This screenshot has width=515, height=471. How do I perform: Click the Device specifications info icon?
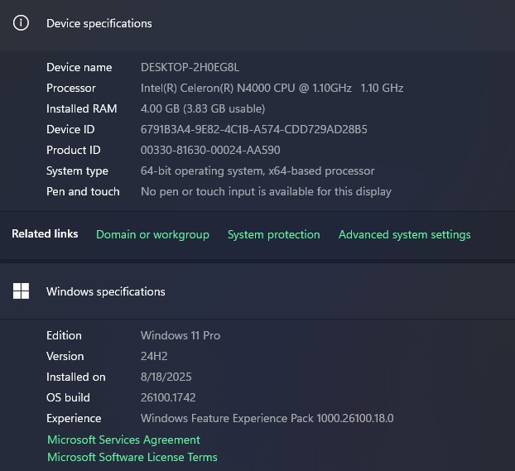(21, 23)
